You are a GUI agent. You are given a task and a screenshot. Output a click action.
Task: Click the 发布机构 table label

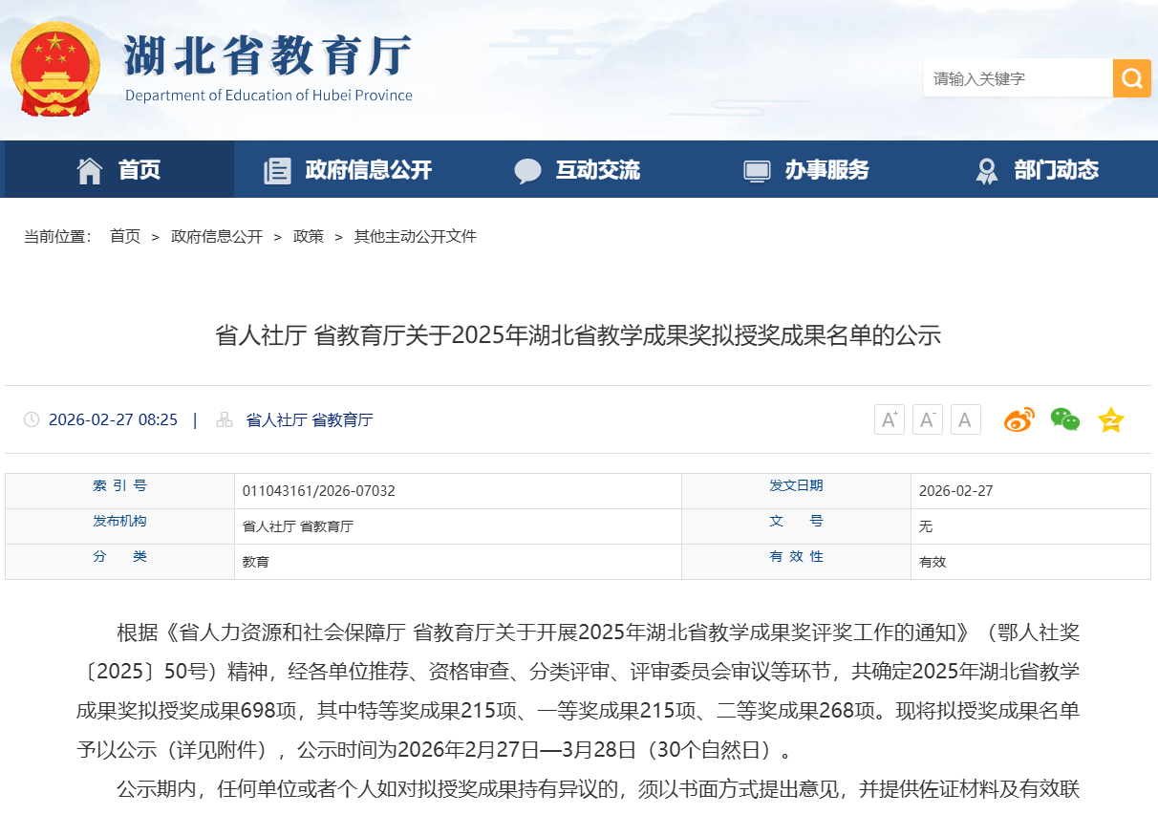pyautogui.click(x=119, y=521)
